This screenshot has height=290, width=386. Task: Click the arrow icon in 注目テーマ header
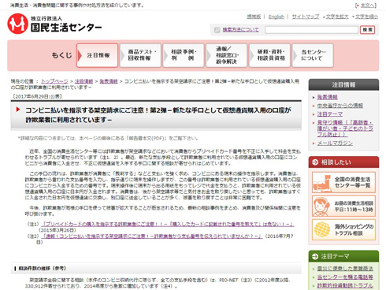[315, 256]
